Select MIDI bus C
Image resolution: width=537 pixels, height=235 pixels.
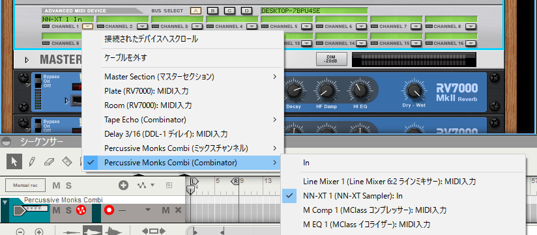click(229, 10)
